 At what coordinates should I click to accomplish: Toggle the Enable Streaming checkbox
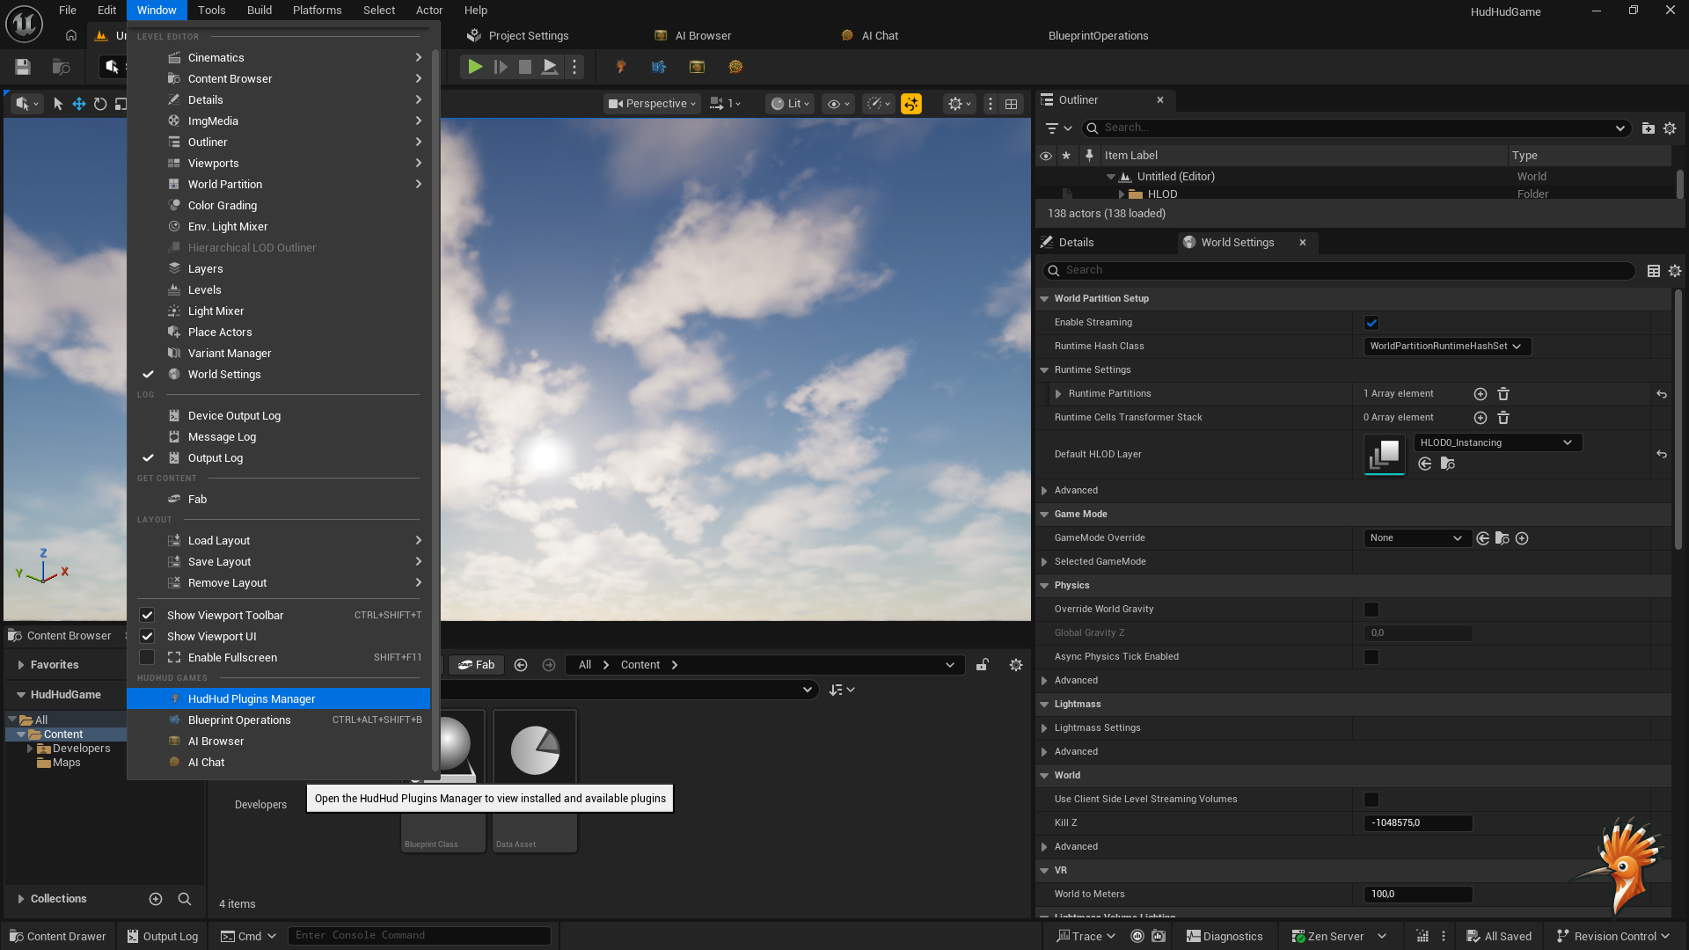1371,323
